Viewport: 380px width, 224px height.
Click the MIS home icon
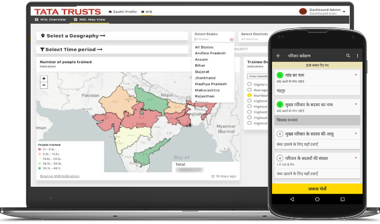coord(143,12)
